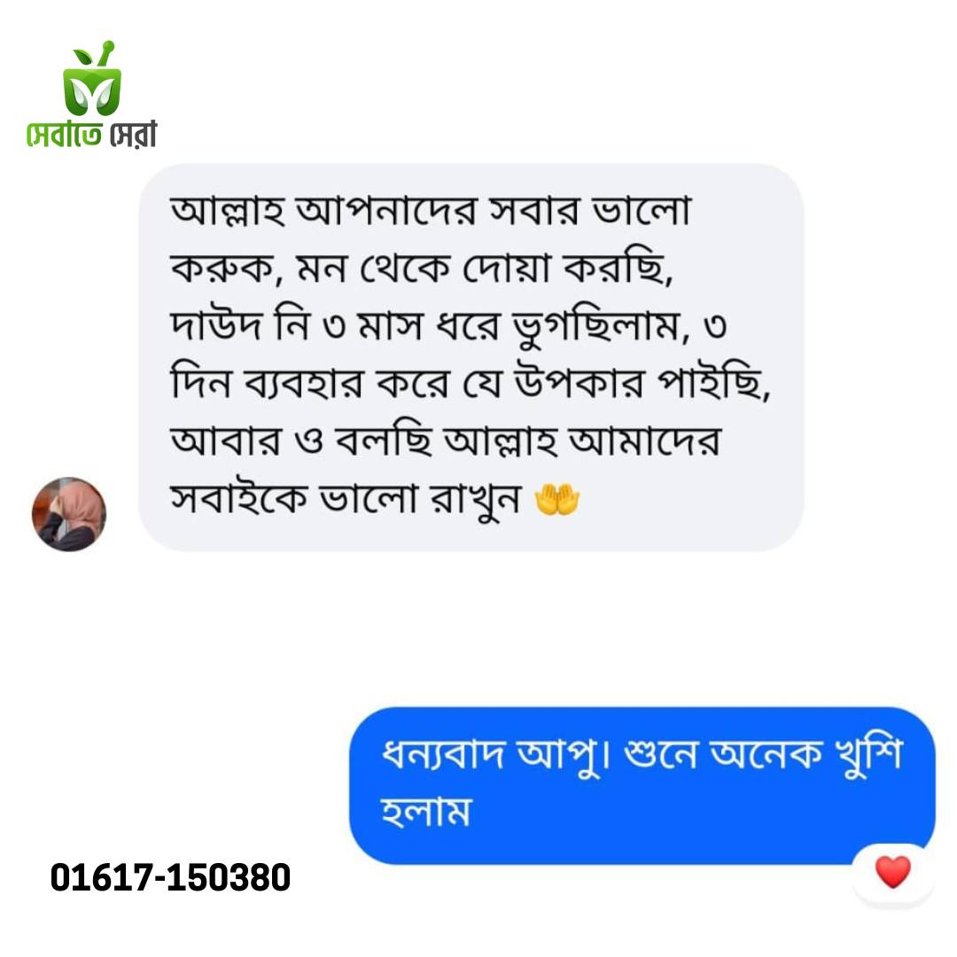Click the red heart reaction
The width and height of the screenshot is (957, 957).
[x=892, y=872]
